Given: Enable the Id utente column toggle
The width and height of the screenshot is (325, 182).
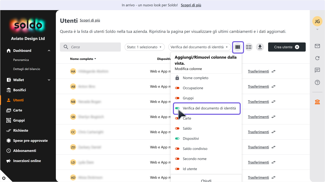Looking at the screenshot, I should 177,169.
